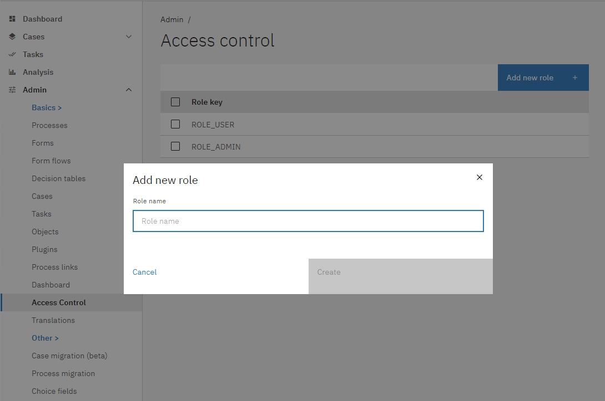Close the Add new role dialog
Image resolution: width=605 pixels, height=401 pixels.
(480, 177)
